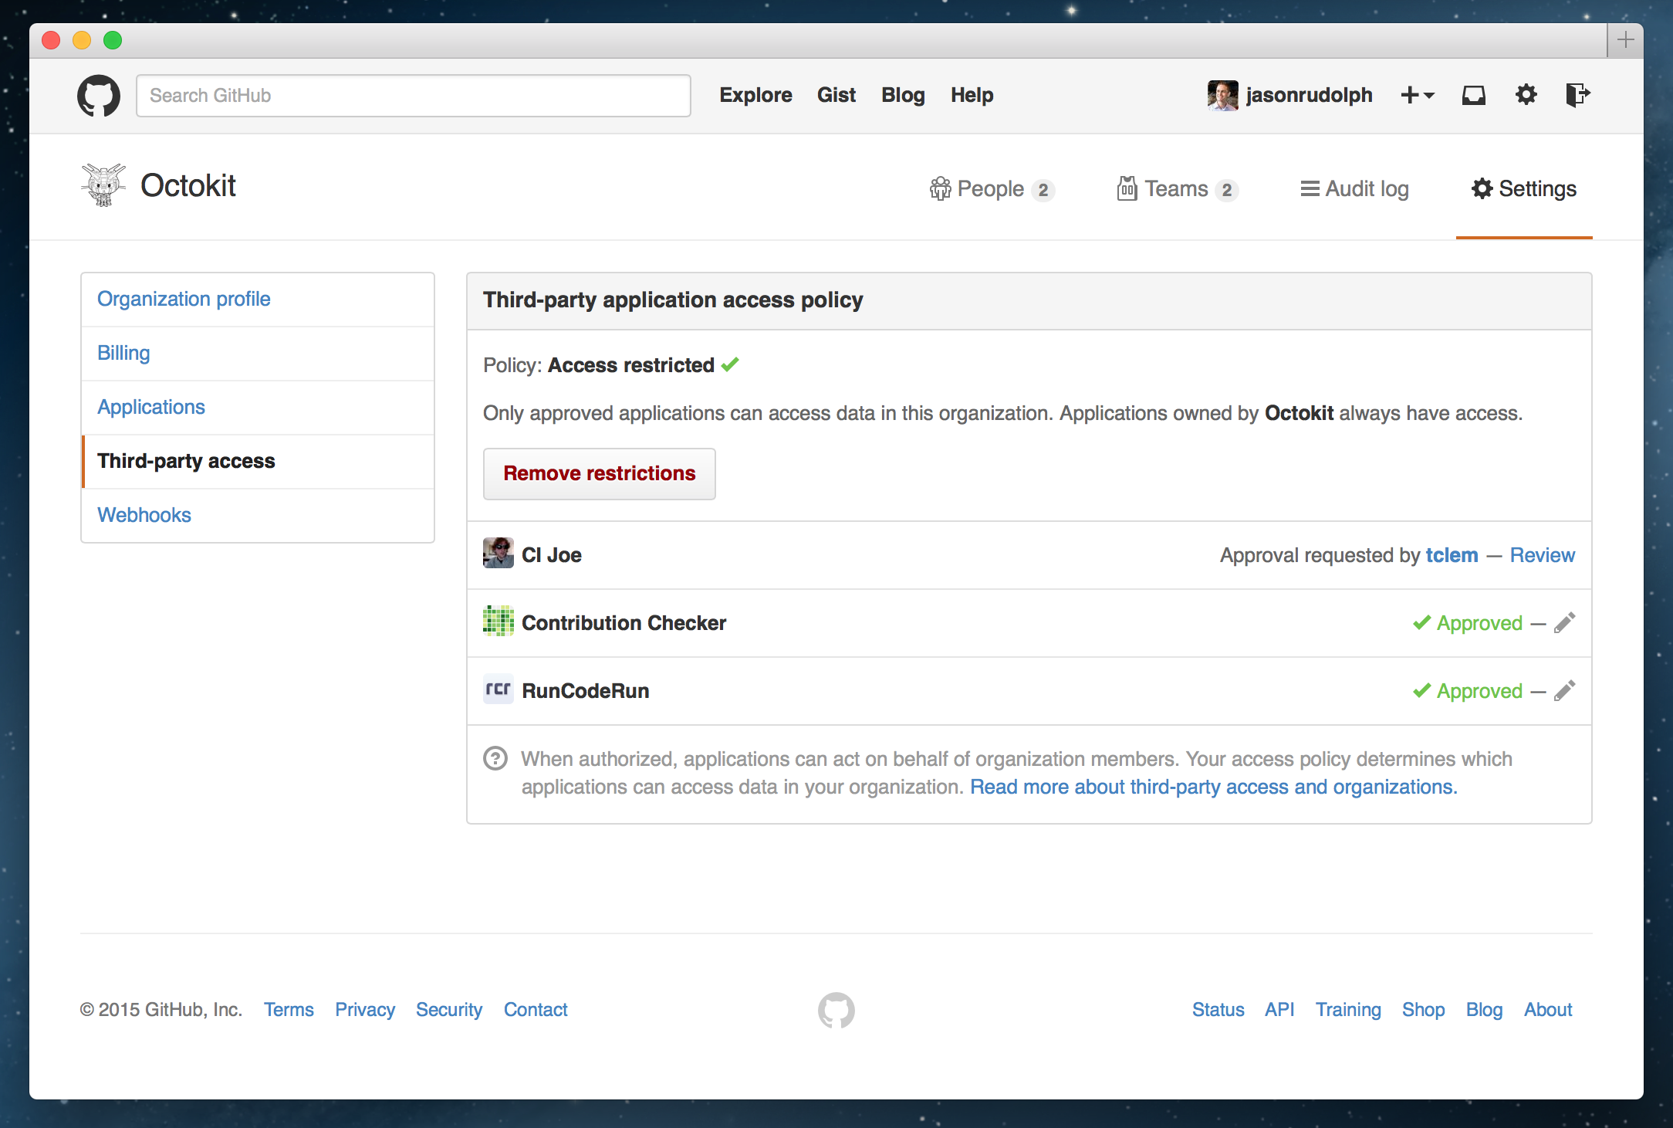The image size is (1673, 1128).
Task: Click CI Joe's application avatar
Action: click(x=499, y=554)
